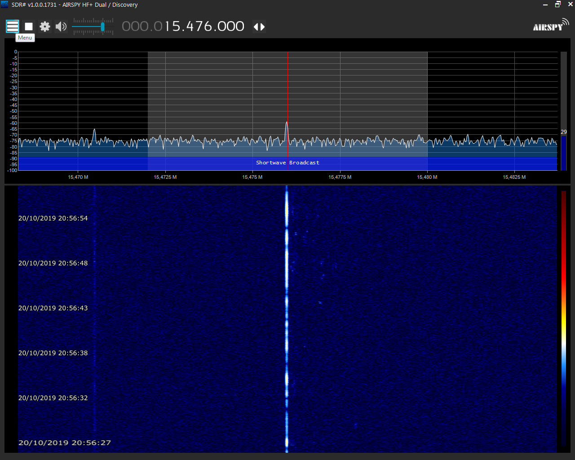Click the SDR# app icon in title bar
The width and height of the screenshot is (575, 460).
point(4,4)
